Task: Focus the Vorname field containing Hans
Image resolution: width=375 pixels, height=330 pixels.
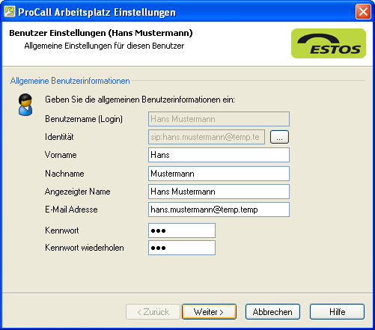Action: click(x=219, y=155)
